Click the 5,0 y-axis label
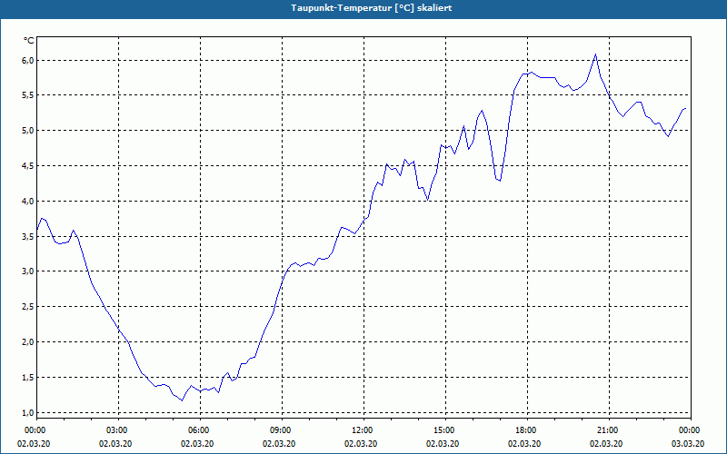727x454 pixels. click(x=28, y=131)
